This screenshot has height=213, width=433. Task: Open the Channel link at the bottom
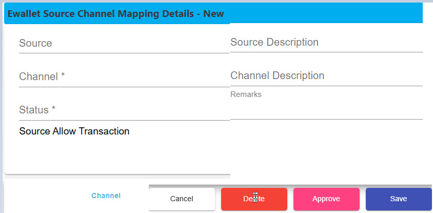(x=106, y=196)
